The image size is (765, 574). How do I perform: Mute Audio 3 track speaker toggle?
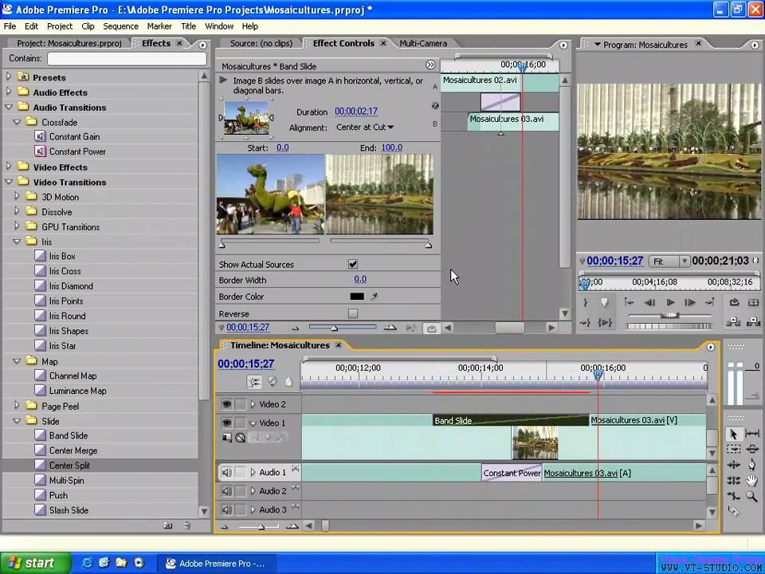[x=226, y=509]
